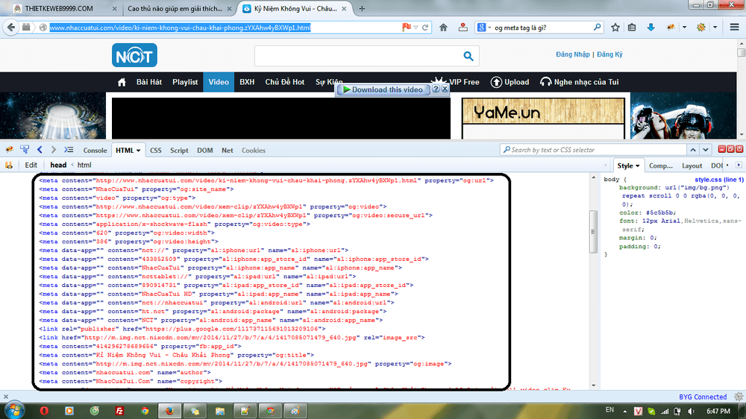Screen dimensions: 746x419
Task: Expand dropdown next to gear extension icon
Action: pyautogui.click(x=715, y=28)
